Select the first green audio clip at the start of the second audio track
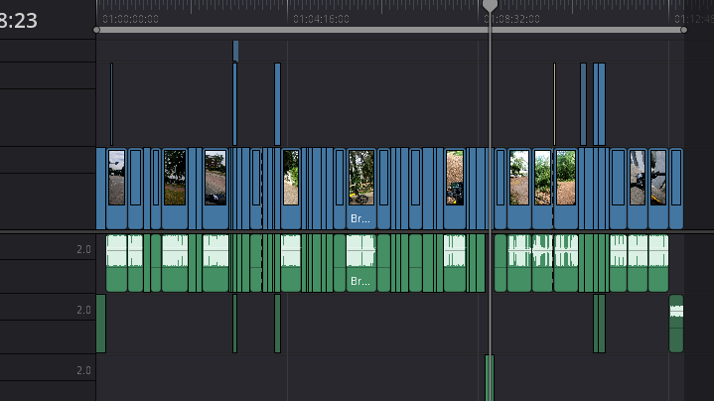The width and height of the screenshot is (714, 401). [100, 324]
